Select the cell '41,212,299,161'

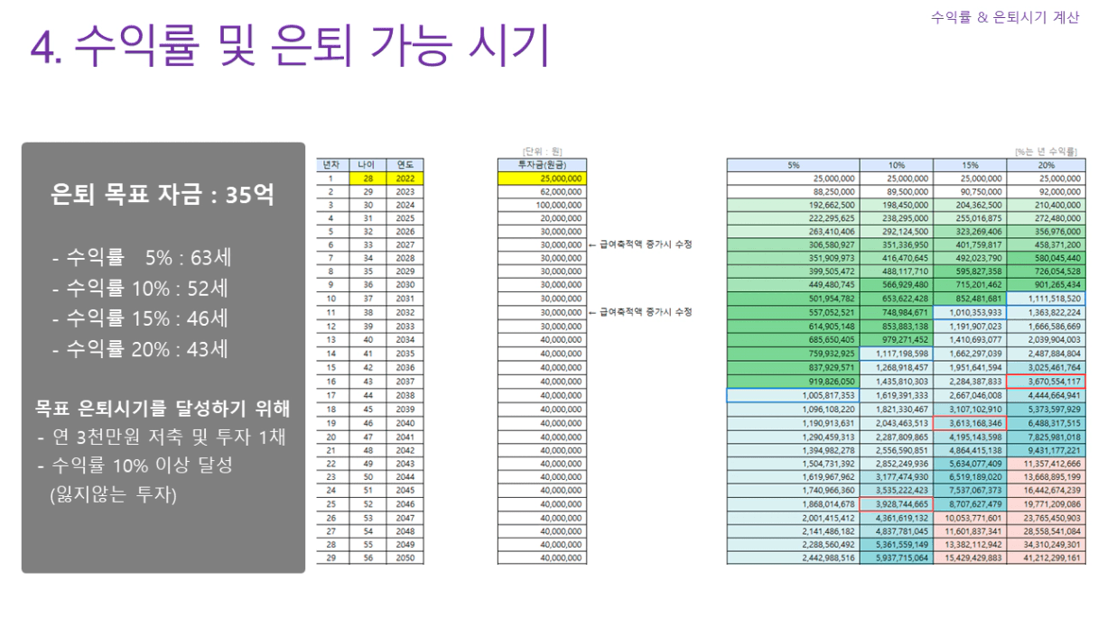[1046, 558]
